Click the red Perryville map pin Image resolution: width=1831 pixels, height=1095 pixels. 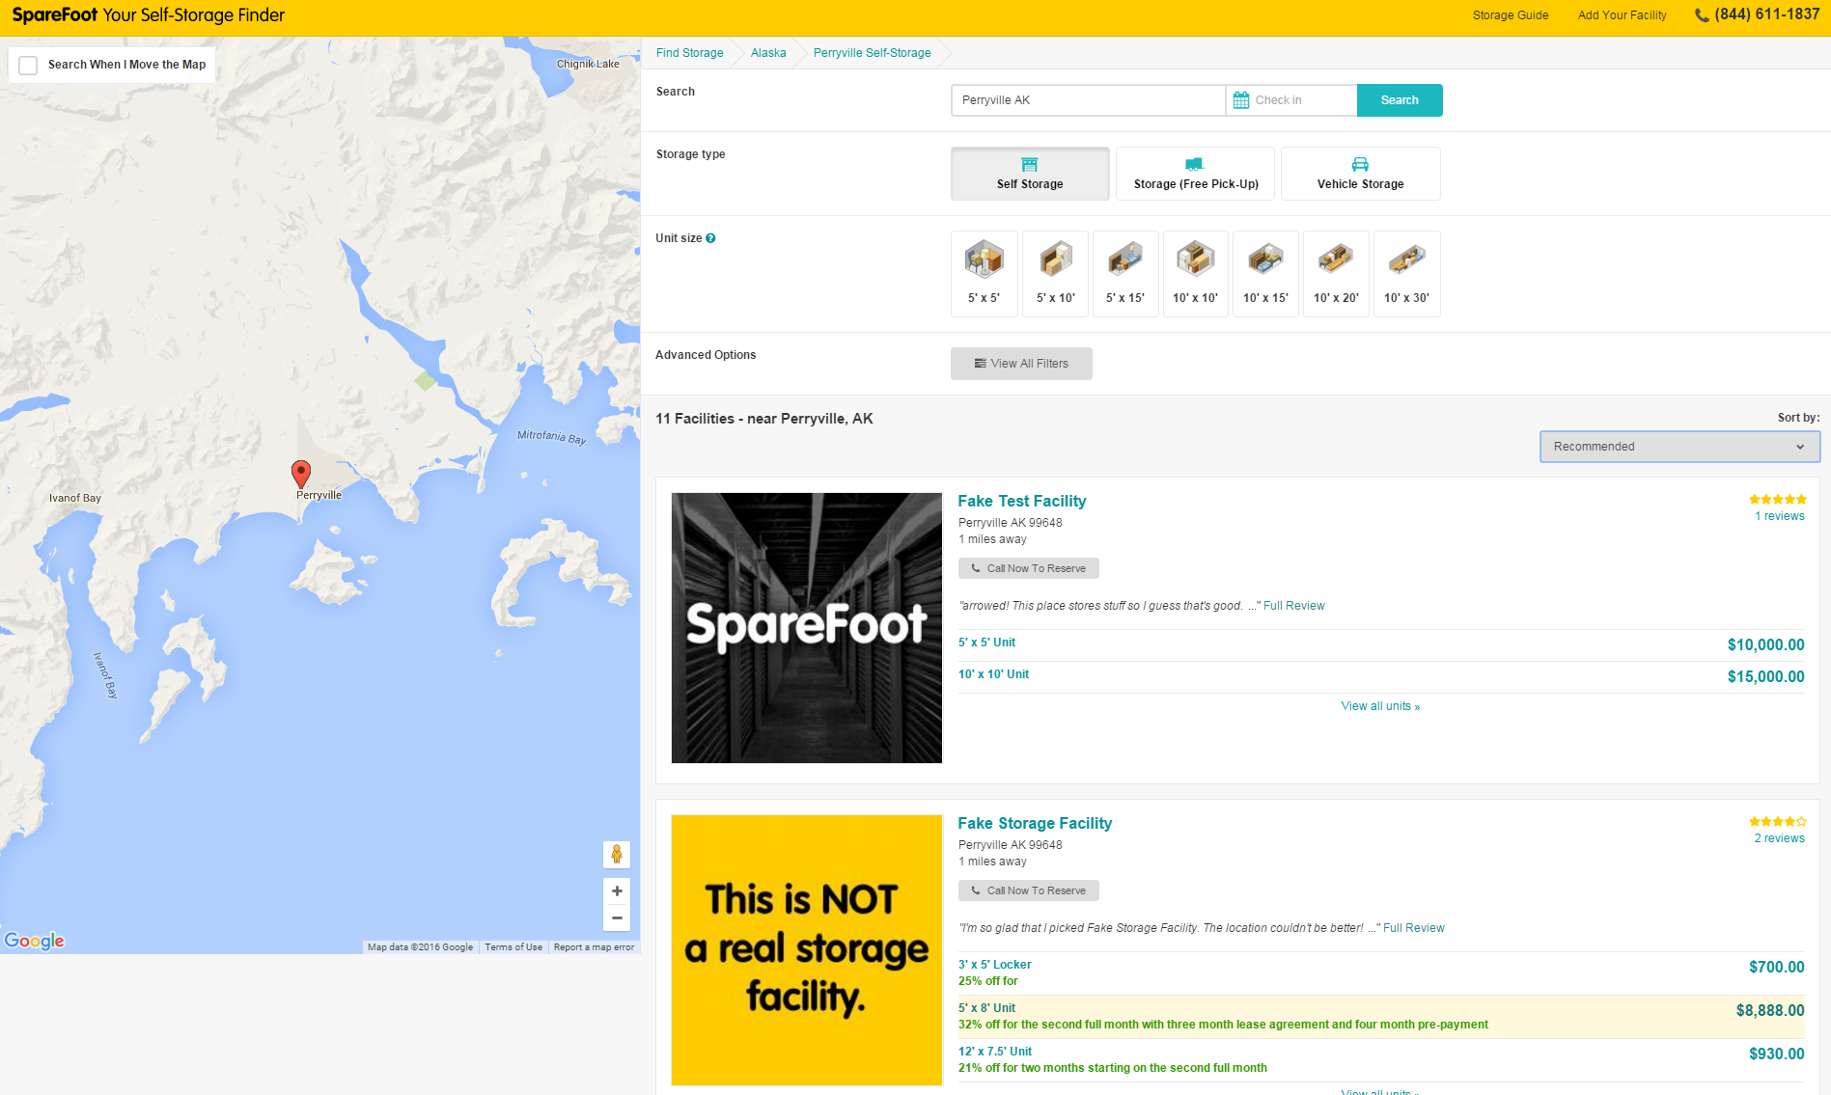coord(301,473)
